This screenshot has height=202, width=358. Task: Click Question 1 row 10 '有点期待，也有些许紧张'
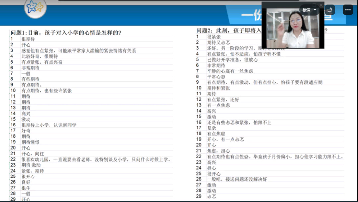[46, 91]
